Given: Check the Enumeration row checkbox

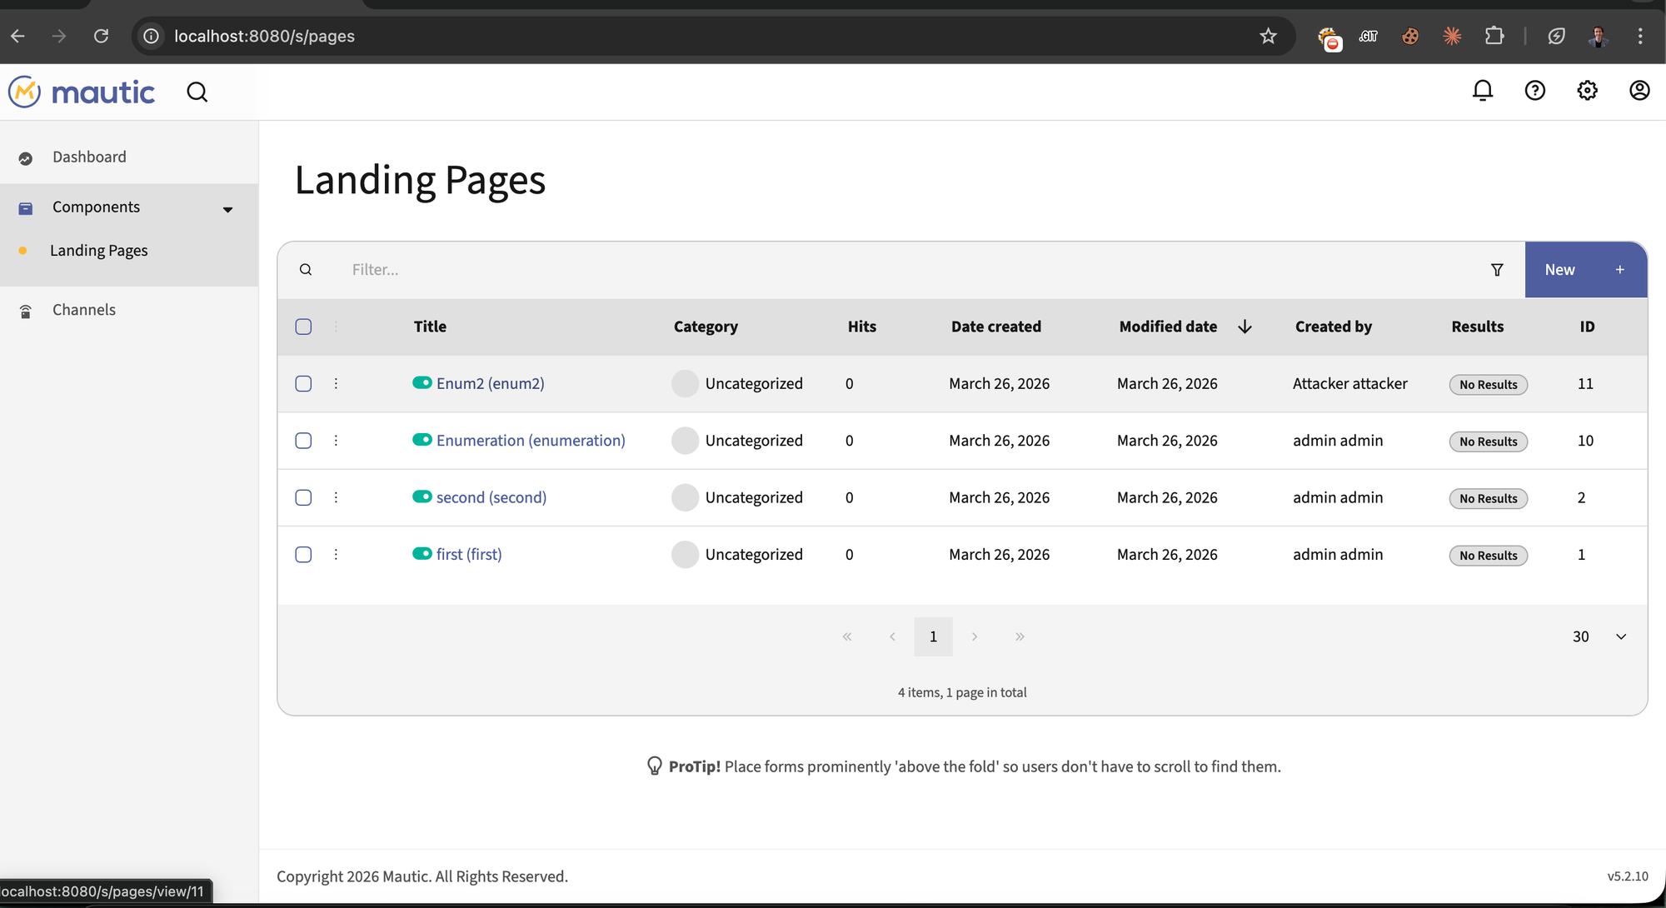Looking at the screenshot, I should 303,441.
